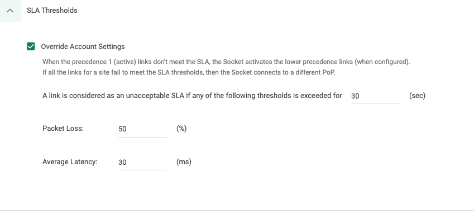Click the (%) unit beside Packet Loss

[x=181, y=129]
